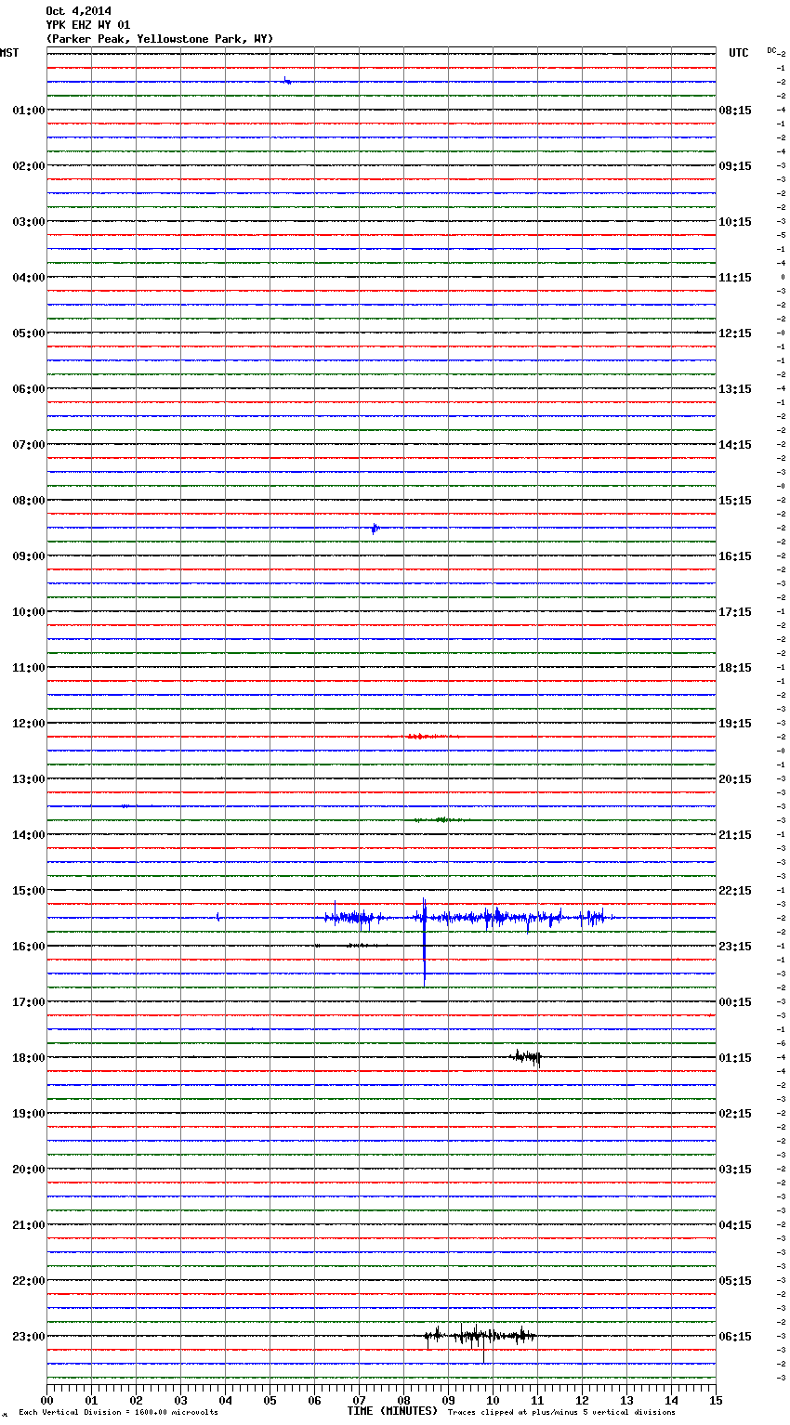Click the tall blue spike after 15:00 MST
790x1425 pixels.
point(425,940)
